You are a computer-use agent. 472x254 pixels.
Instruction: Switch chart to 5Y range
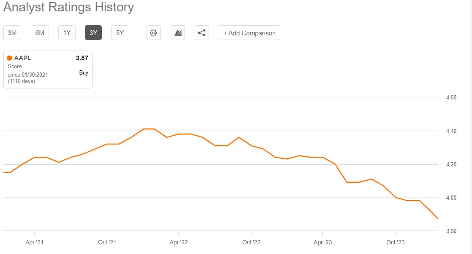120,33
